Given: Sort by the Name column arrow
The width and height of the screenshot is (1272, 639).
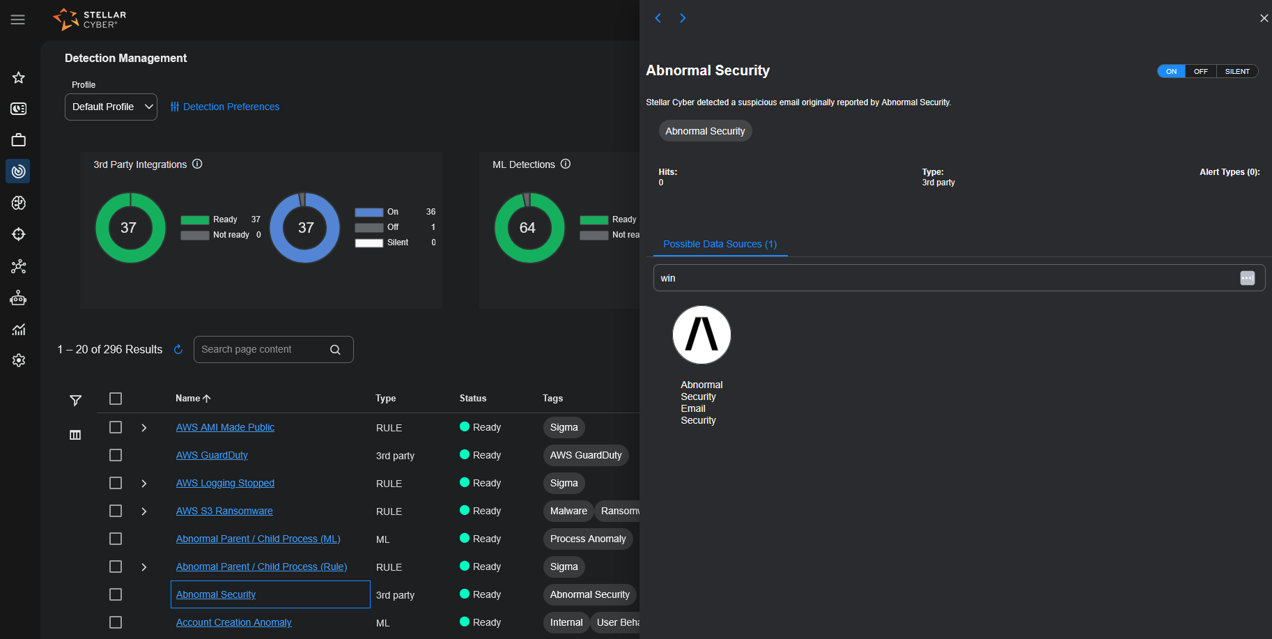Looking at the screenshot, I should tap(206, 399).
